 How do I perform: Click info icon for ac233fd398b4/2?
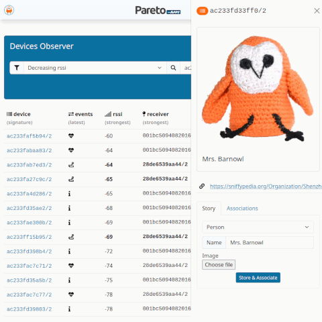[x=69, y=252]
